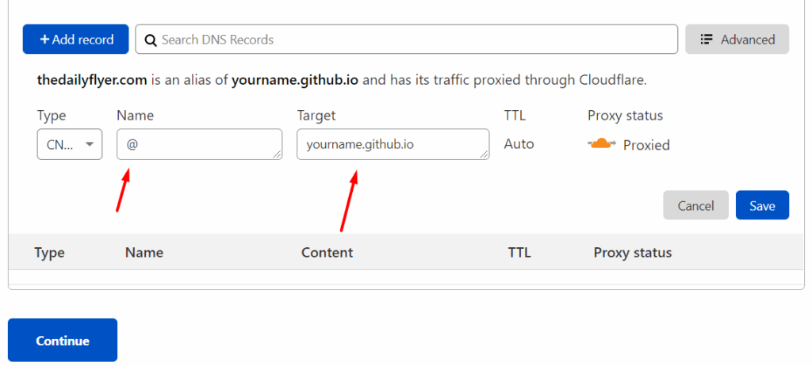Screen dimensions: 812x366
Task: Sort records by the Name column header
Action: click(144, 253)
